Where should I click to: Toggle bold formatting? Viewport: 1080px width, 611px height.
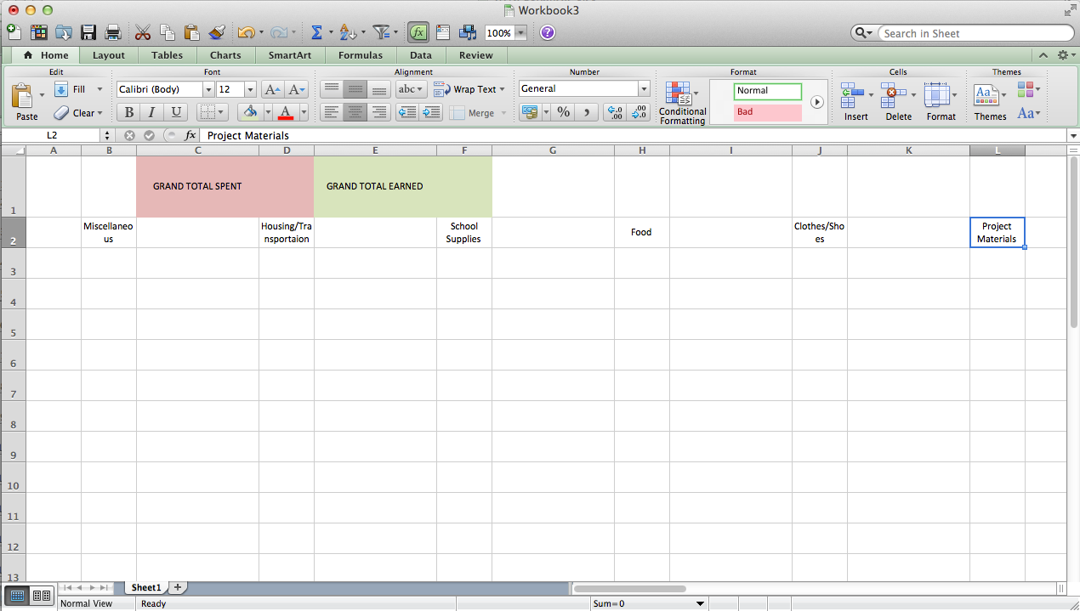[x=128, y=111]
